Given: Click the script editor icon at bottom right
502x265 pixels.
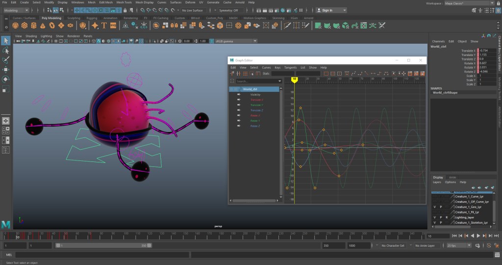Looking at the screenshot, I should (496, 255).
